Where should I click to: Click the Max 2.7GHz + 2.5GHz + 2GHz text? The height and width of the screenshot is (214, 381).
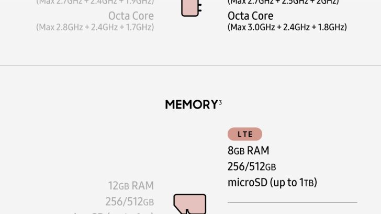tap(283, 2)
